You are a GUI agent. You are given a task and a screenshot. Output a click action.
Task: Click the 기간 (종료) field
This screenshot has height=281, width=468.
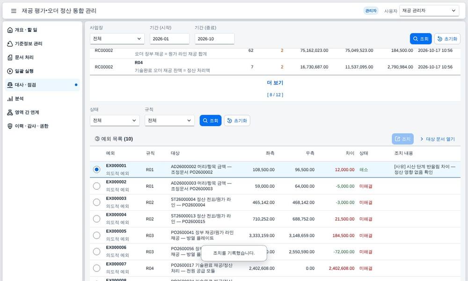[214, 39]
